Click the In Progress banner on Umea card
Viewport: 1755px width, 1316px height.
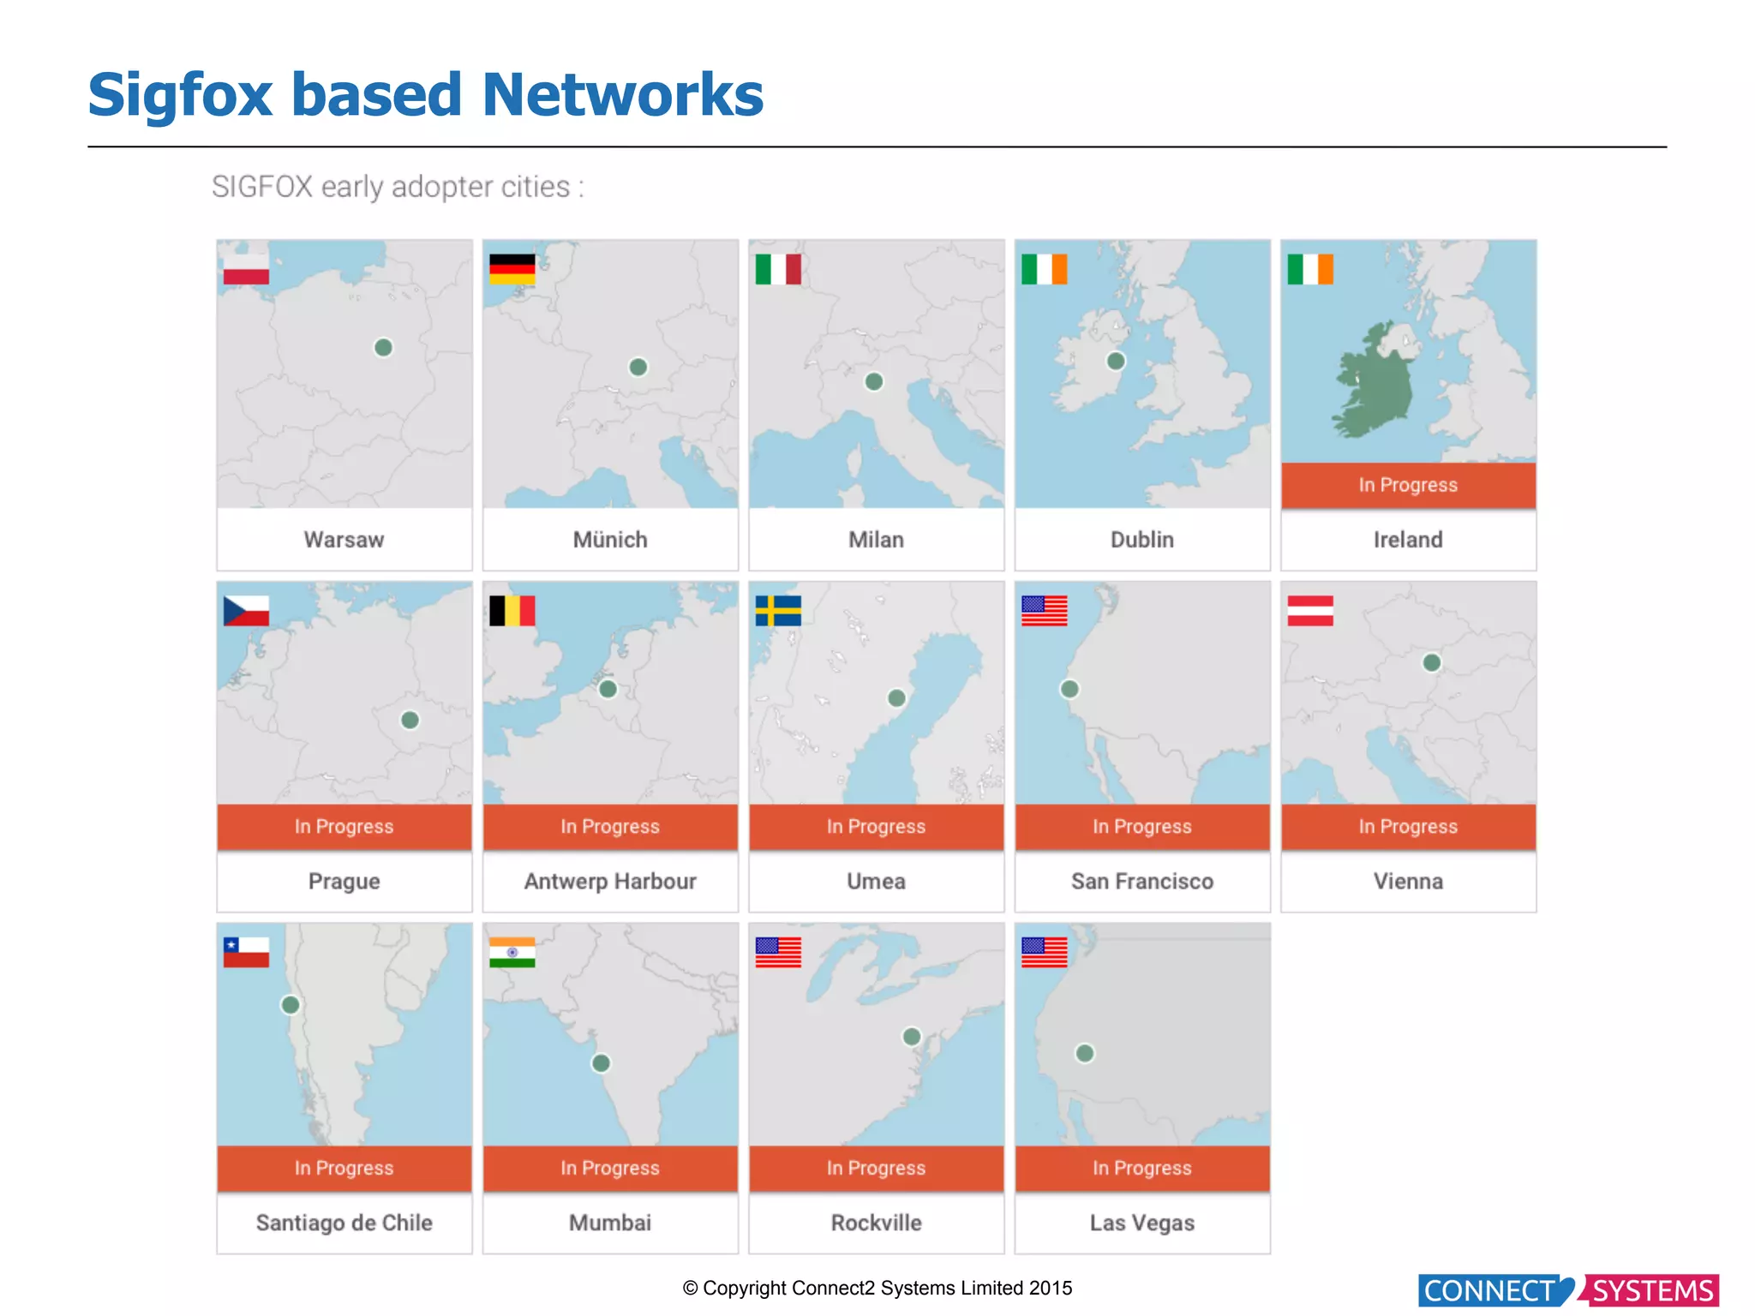click(876, 827)
